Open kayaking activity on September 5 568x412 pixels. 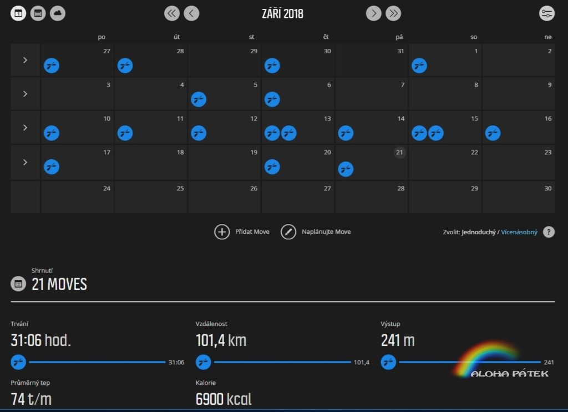pos(199,99)
